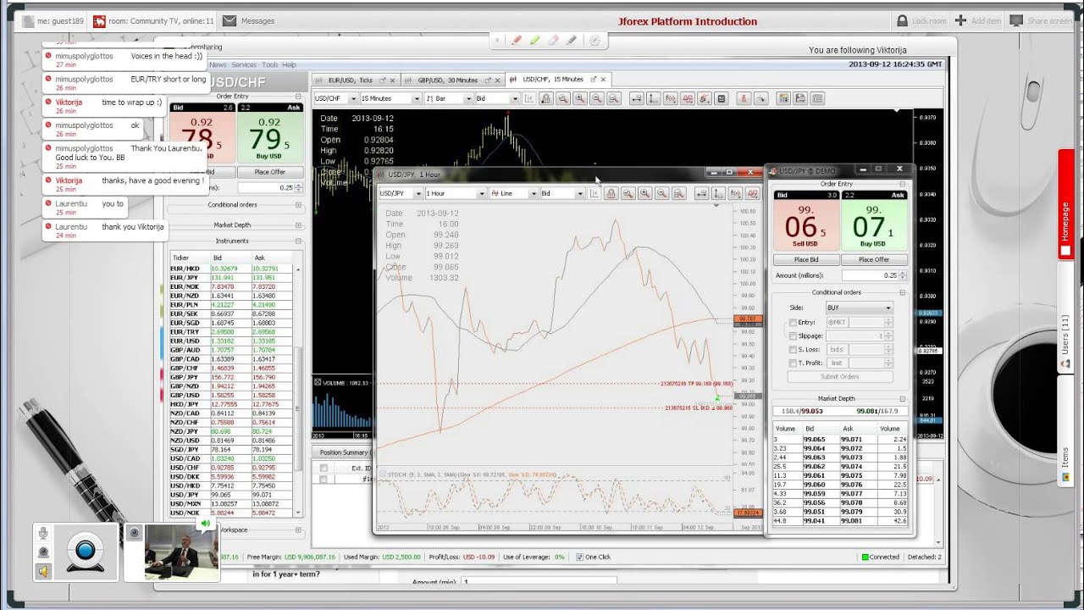Viewport: 1084px width, 610px height.
Task: Click the f(x) indicator icon on USD/CHF toolbar
Action: coord(670,98)
